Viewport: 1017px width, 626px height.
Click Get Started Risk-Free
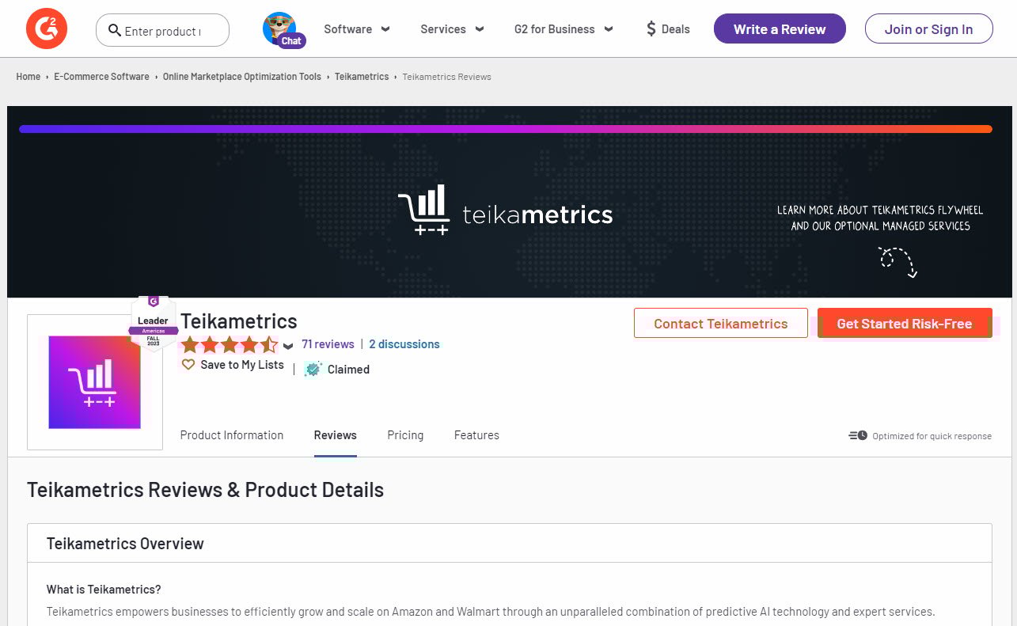click(904, 324)
